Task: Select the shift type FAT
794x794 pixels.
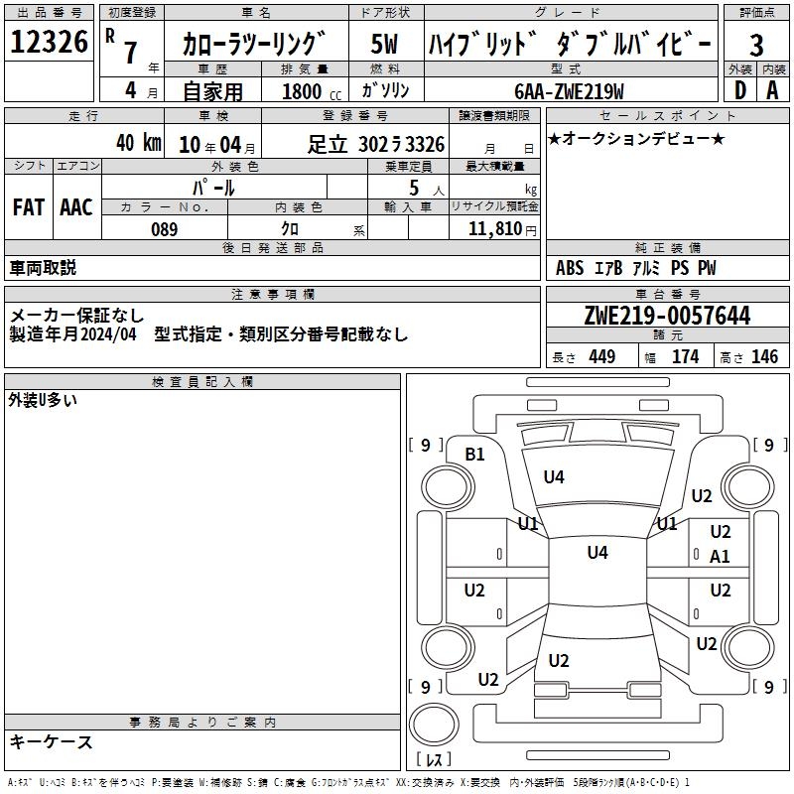Action: (x=29, y=207)
